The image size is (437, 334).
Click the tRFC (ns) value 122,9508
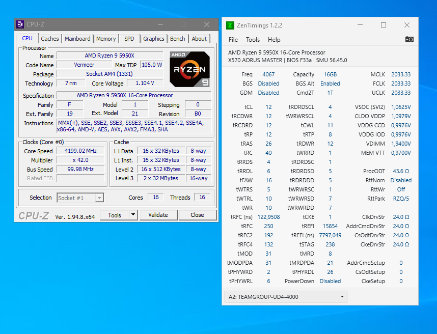(x=268, y=217)
